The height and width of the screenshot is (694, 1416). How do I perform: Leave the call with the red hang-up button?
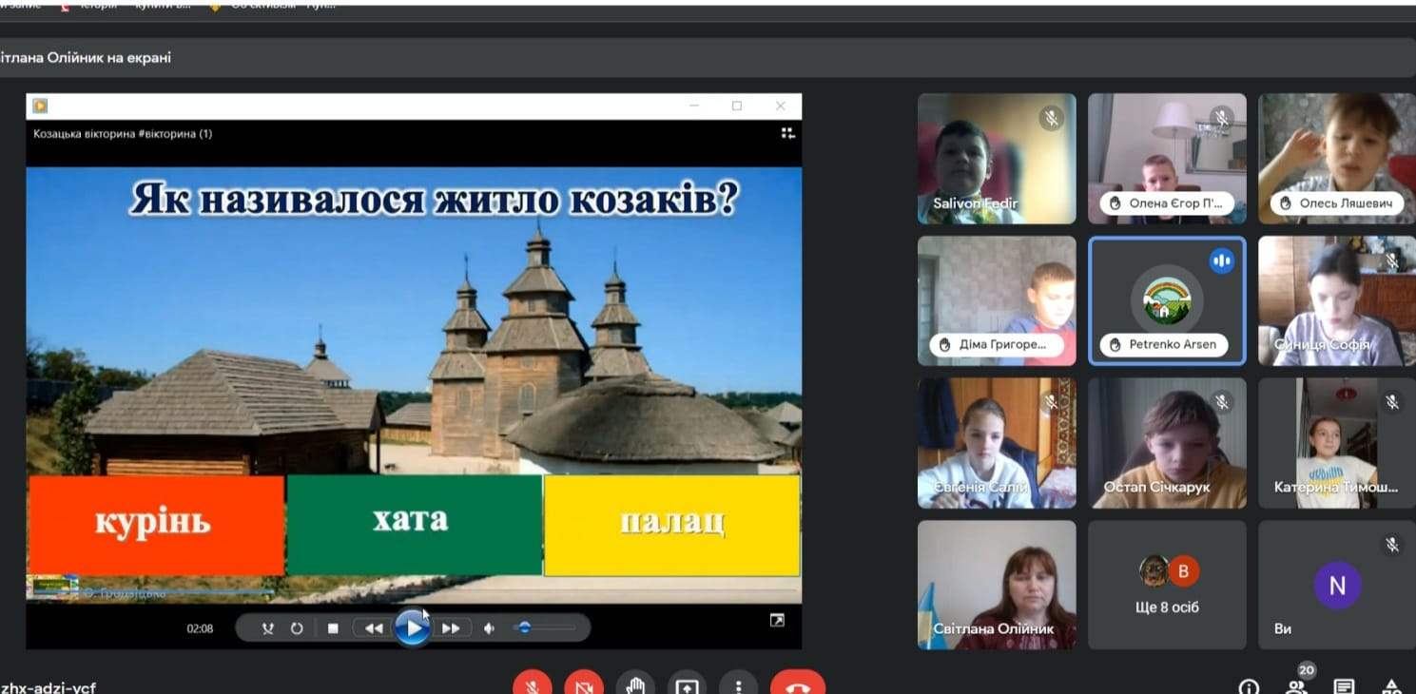pos(797,684)
